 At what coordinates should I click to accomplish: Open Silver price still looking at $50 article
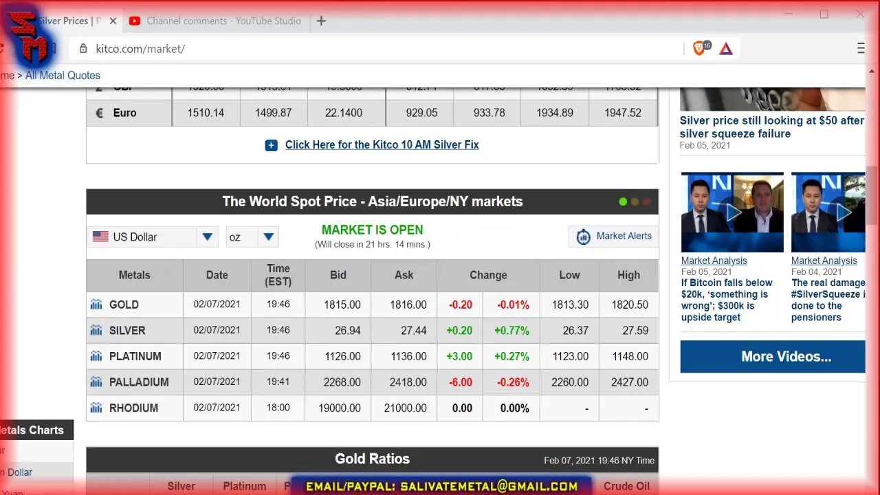tap(772, 127)
